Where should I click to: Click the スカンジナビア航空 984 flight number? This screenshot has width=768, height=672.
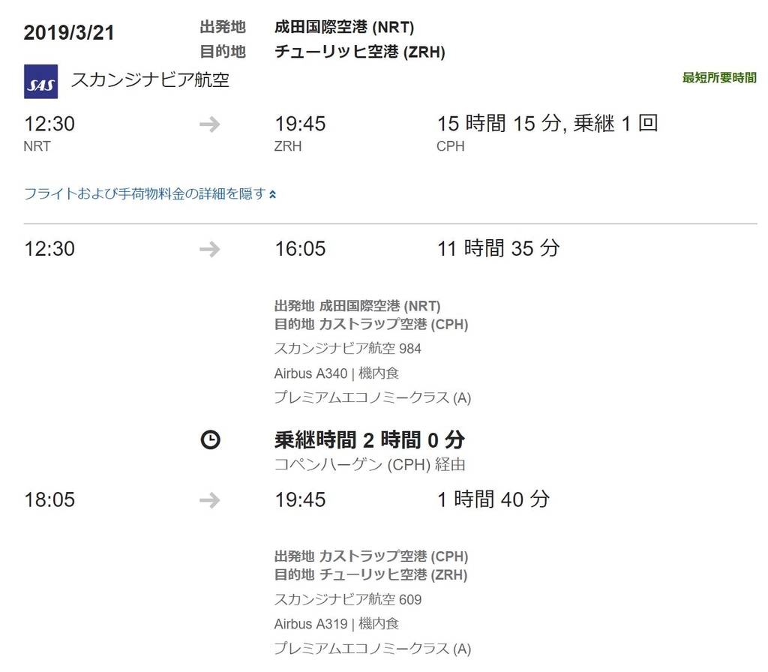[348, 348]
